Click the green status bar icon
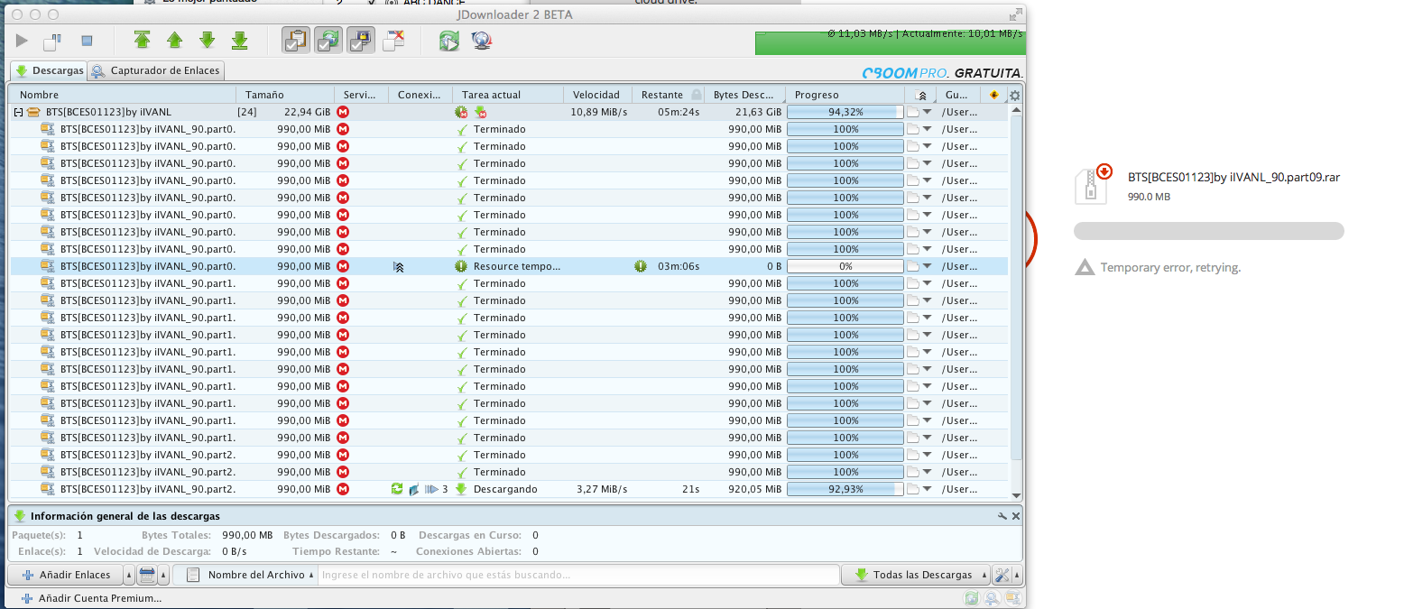Screen dimensions: 1404x609 [971, 598]
